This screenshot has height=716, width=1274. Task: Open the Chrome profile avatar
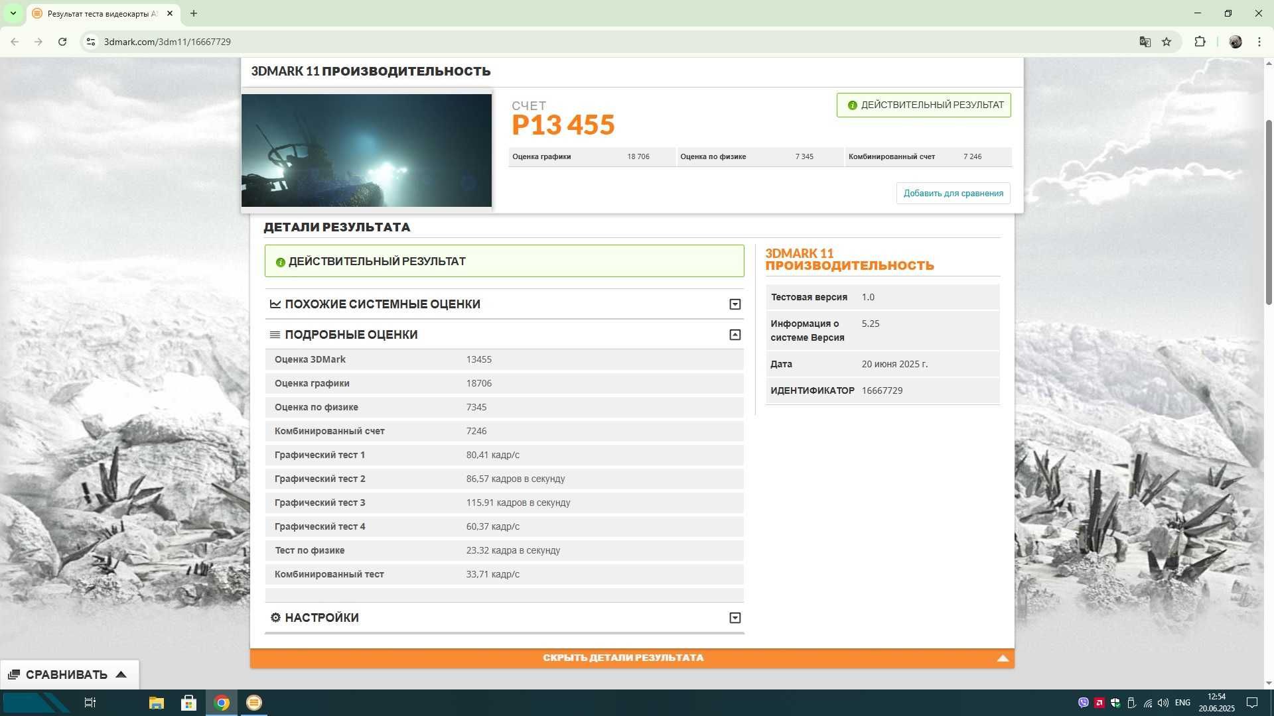coord(1236,42)
